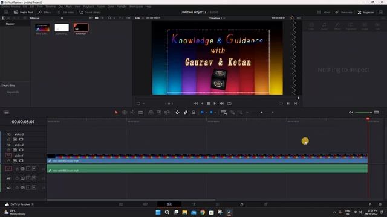Toggle Linked Selection chain icon
This screenshot has width=387, height=217.
pos(186,113)
